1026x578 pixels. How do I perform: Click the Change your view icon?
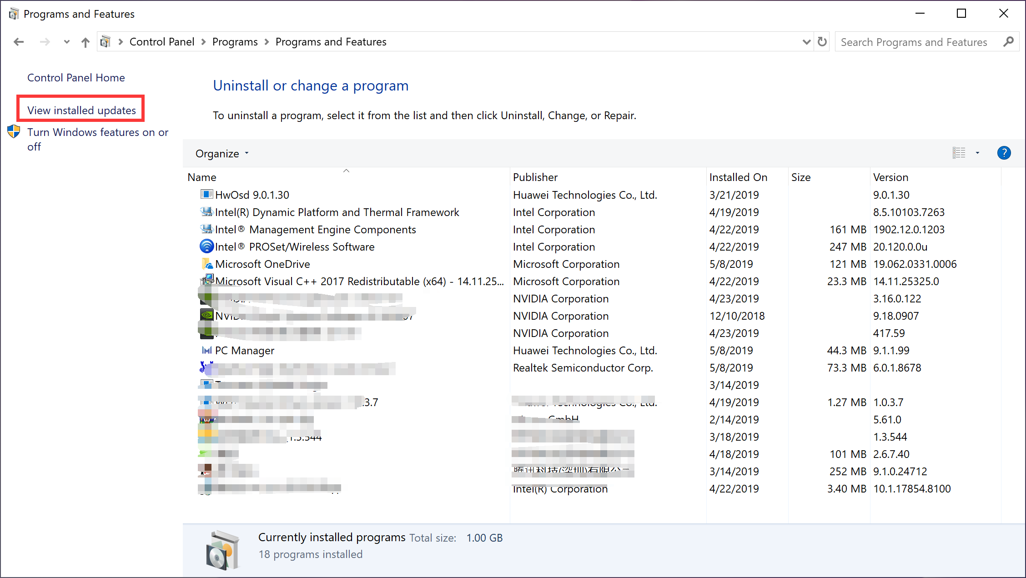pyautogui.click(x=959, y=153)
